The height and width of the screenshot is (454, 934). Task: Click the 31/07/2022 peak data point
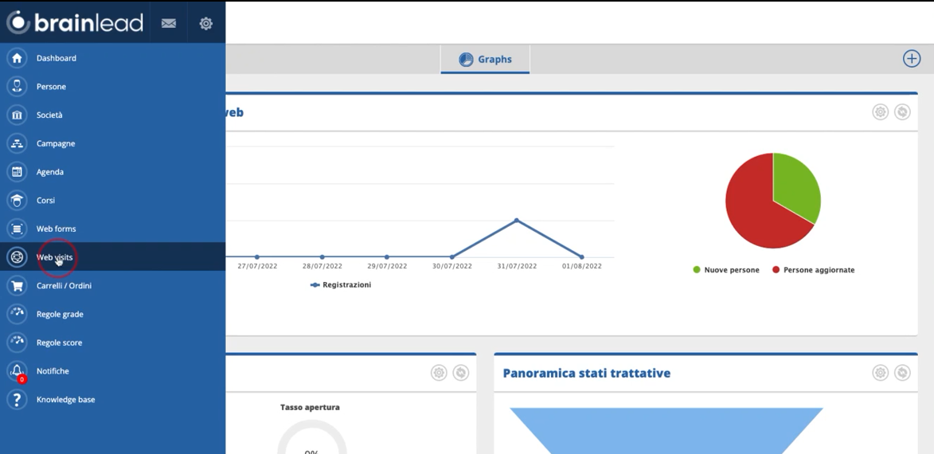[x=517, y=220]
